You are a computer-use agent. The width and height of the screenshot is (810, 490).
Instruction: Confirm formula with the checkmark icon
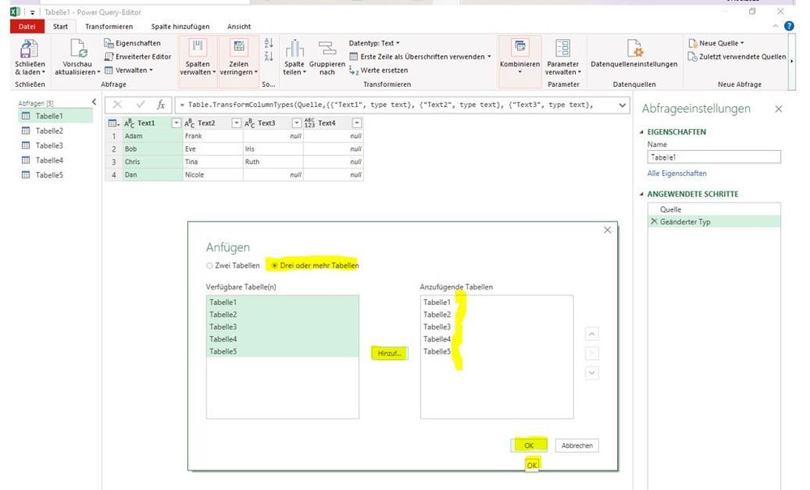pos(140,105)
